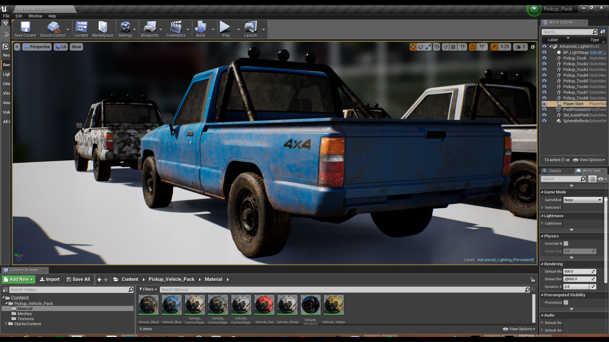Switch to the Details tab
Screen dimensions: 609x342
click(x=555, y=171)
